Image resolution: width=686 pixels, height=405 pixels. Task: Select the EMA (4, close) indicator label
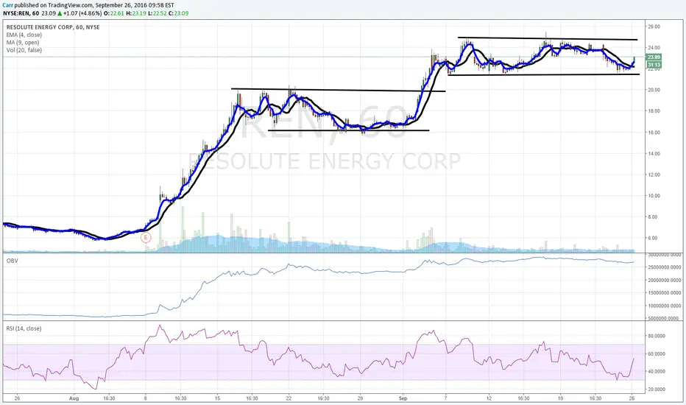[x=24, y=35]
